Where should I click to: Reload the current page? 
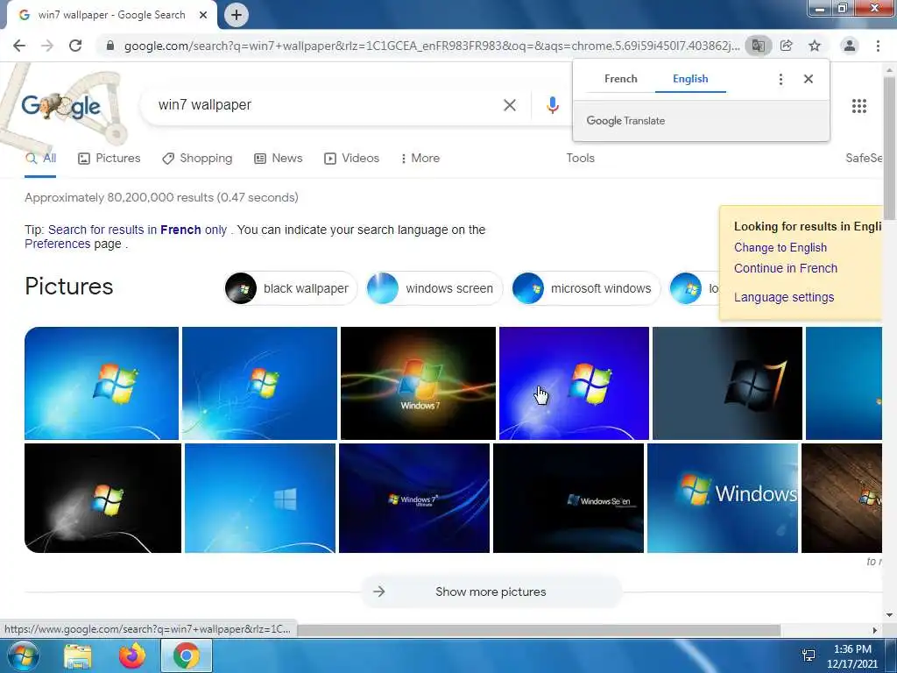pyautogui.click(x=75, y=46)
